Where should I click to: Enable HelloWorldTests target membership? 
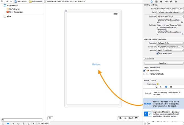pos(145,74)
